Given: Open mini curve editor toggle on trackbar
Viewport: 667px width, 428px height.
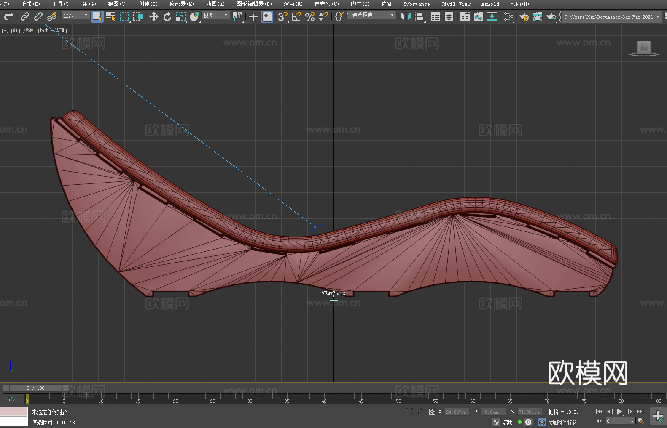Looking at the screenshot, I should [x=12, y=399].
